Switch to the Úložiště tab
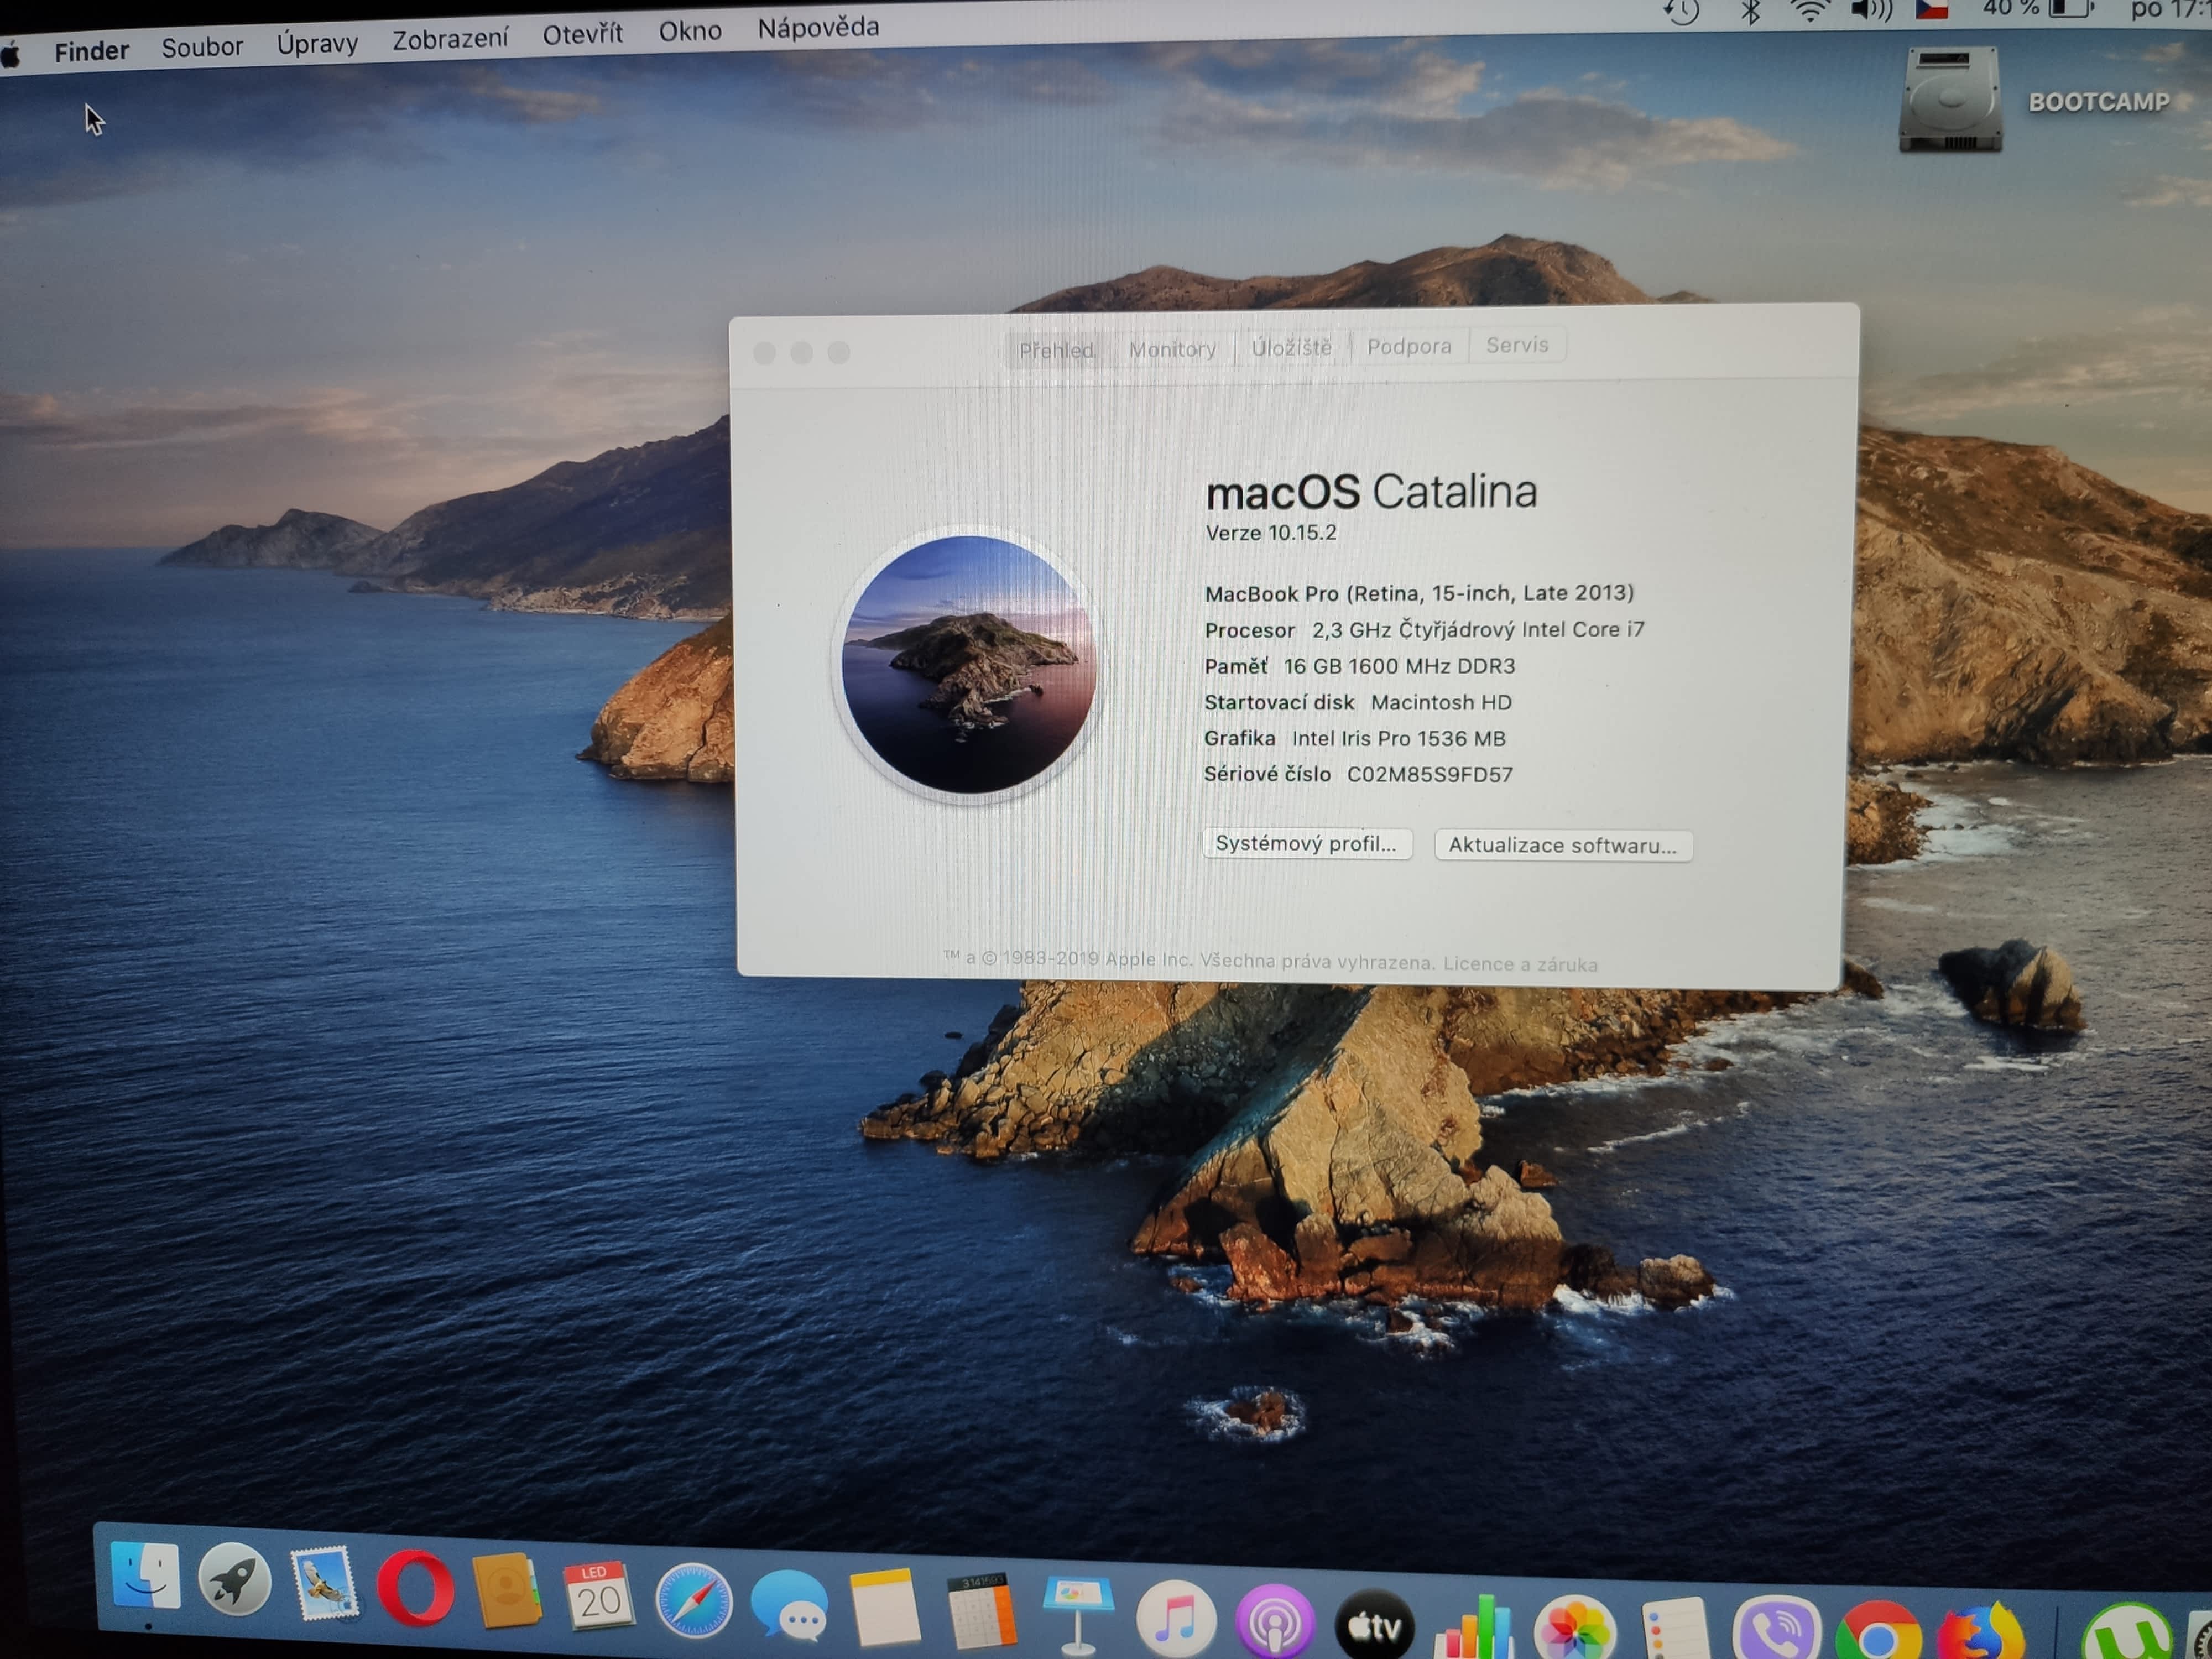 pyautogui.click(x=1291, y=347)
